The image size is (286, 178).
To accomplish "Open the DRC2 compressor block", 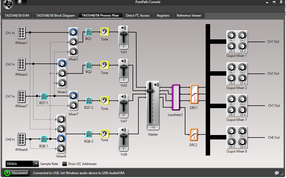I will [194, 135].
